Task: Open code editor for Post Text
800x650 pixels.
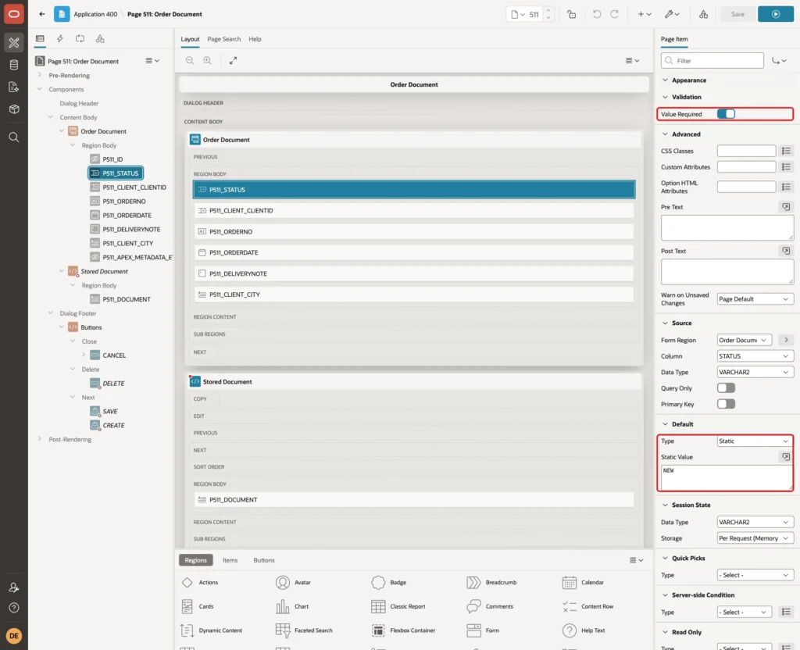Action: 786,251
